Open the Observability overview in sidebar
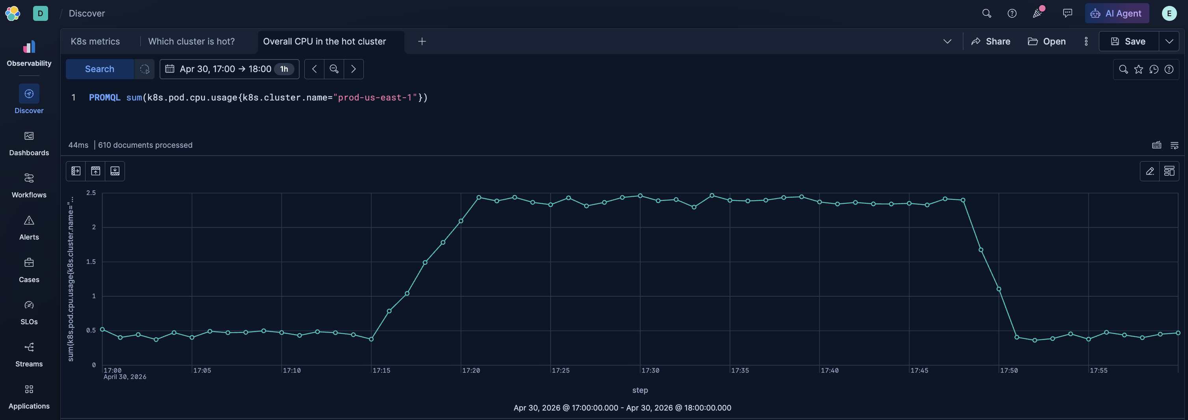Viewport: 1188px width, 420px height. [29, 52]
